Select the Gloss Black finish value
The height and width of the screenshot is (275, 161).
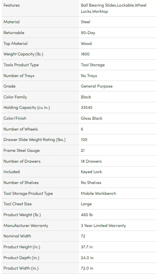point(91,119)
